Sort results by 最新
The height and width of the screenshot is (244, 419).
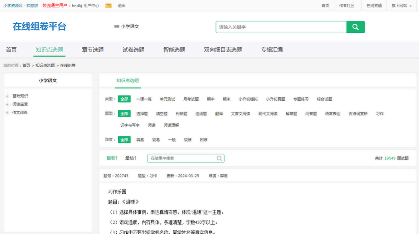112,158
